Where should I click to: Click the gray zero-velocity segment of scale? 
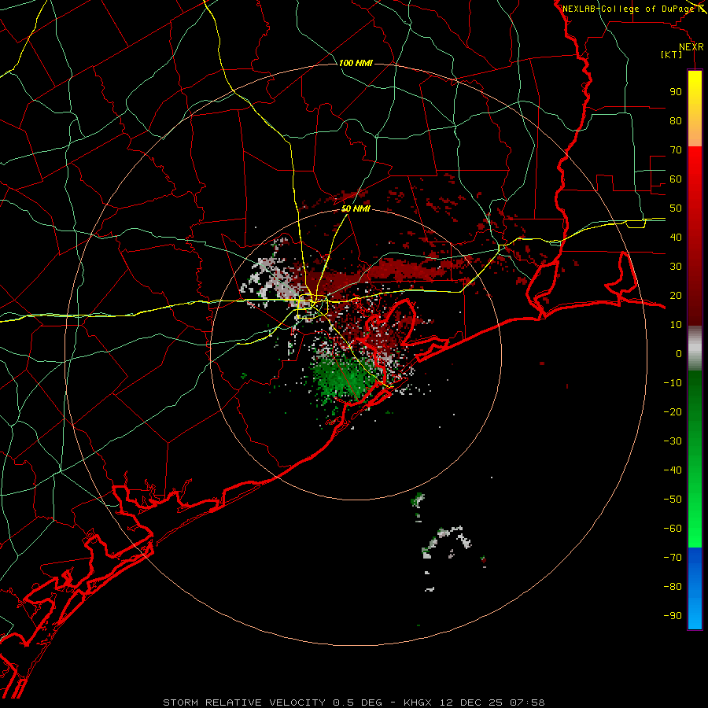pos(695,348)
